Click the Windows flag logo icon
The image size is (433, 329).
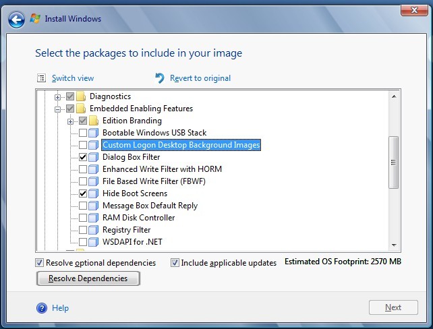pos(35,18)
